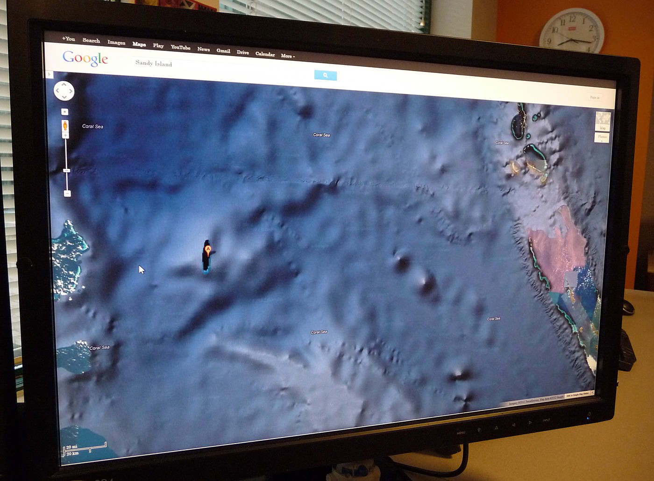This screenshot has width=654, height=481.
Task: Select the orange Street View pegman
Action: pos(65,126)
